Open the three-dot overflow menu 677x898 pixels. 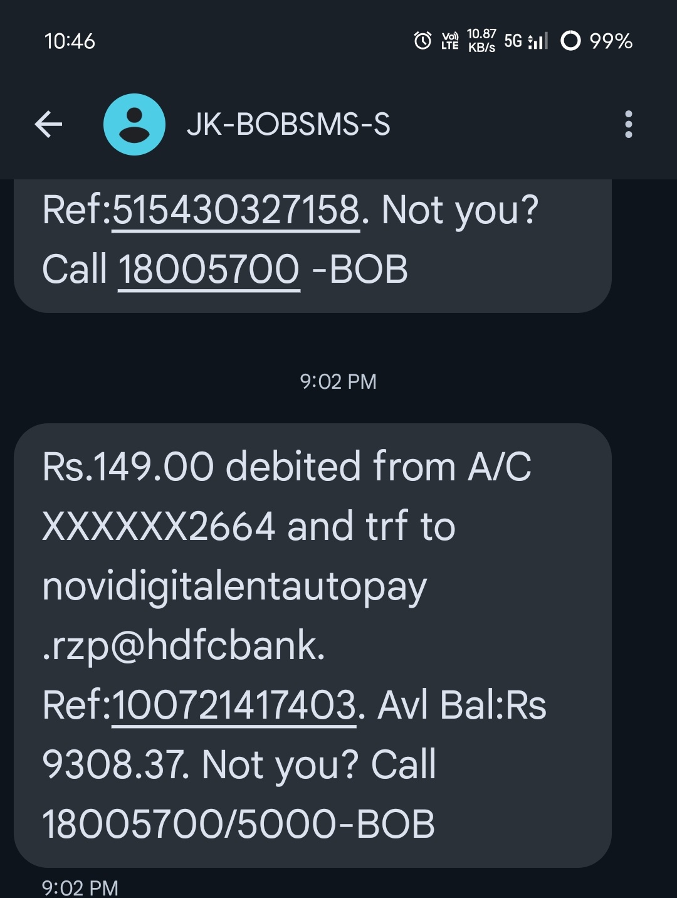629,124
